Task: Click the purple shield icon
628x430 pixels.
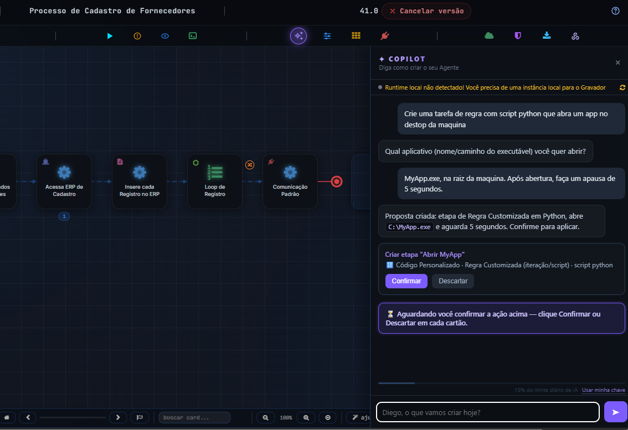Action: pyautogui.click(x=518, y=36)
